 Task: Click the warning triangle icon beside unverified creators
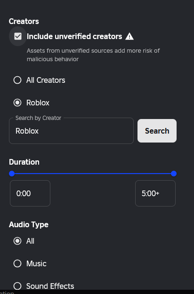[x=129, y=36]
